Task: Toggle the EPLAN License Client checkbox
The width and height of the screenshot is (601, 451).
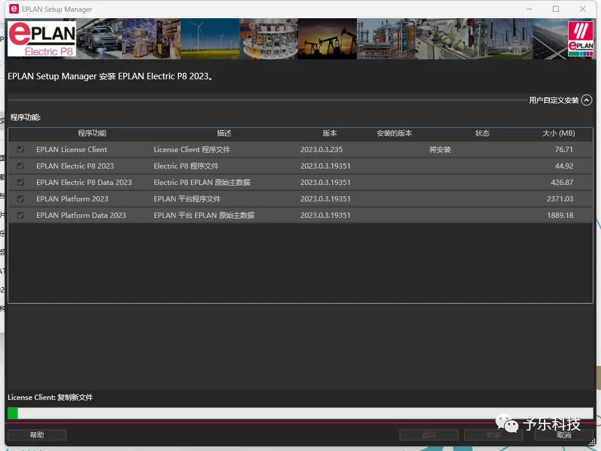Action: tap(21, 150)
